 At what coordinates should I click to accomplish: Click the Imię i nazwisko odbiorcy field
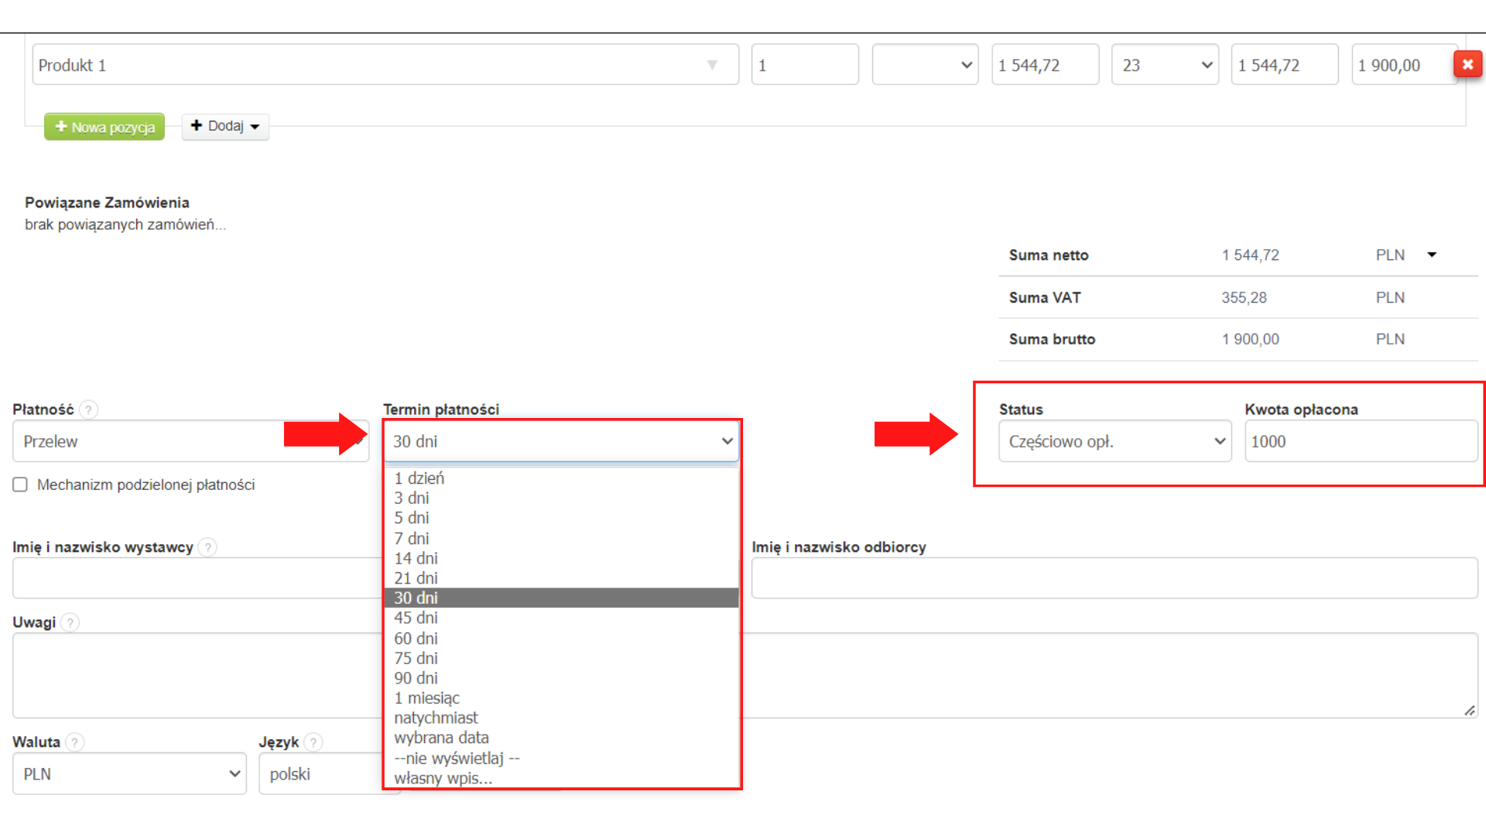[x=1114, y=578]
